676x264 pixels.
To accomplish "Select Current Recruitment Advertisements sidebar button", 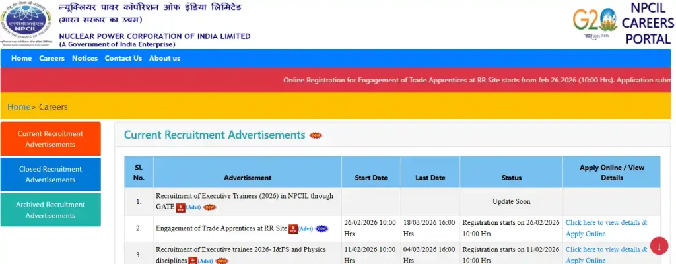I will [50, 139].
